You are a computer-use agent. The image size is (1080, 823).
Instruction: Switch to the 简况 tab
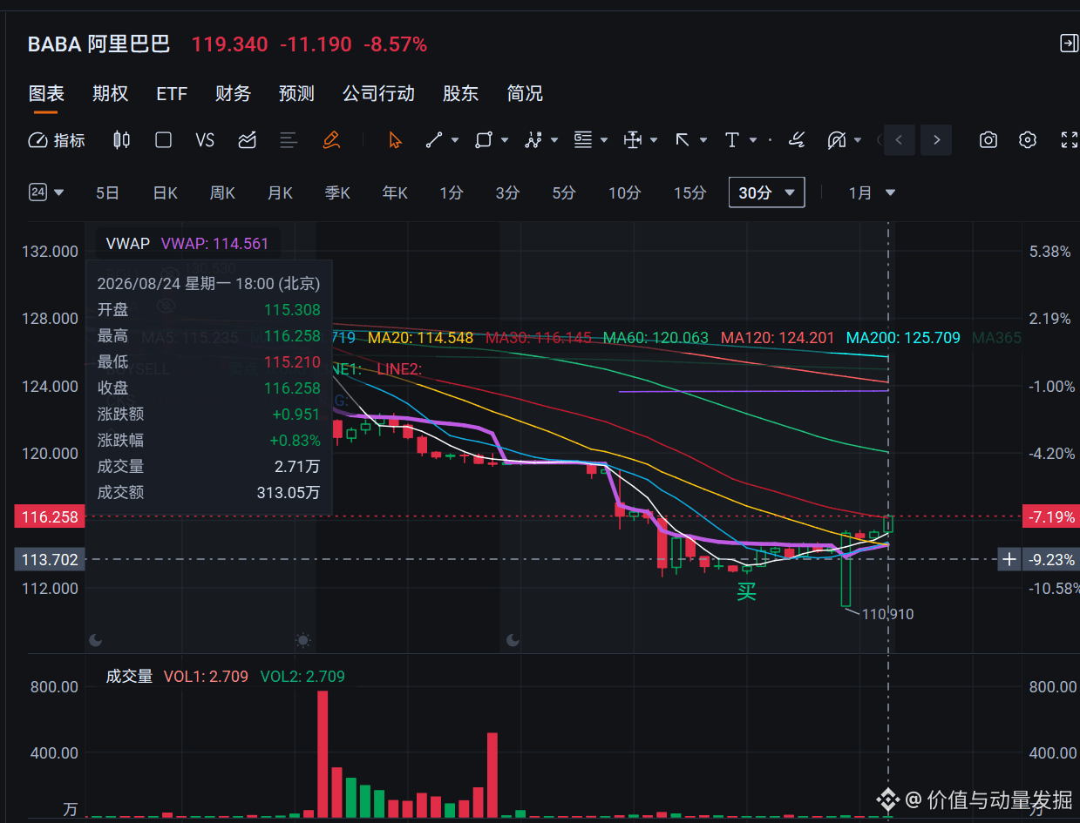click(525, 93)
